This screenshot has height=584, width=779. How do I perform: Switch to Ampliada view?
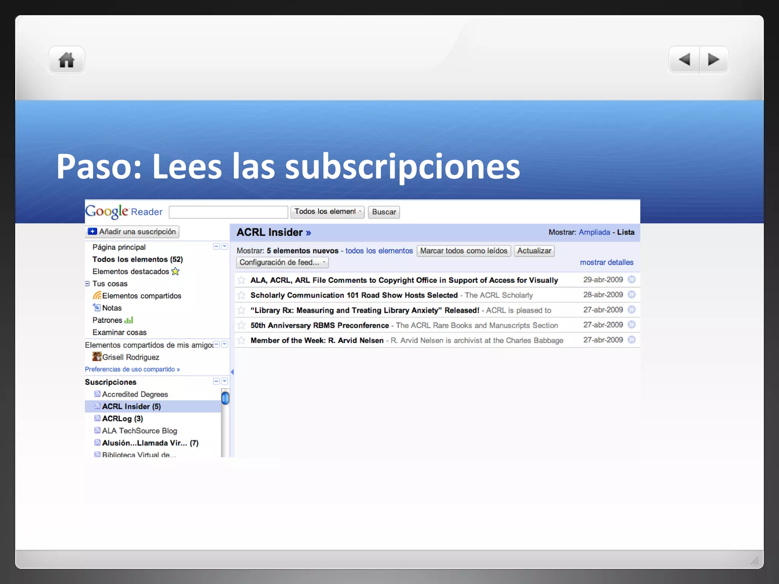(x=595, y=232)
